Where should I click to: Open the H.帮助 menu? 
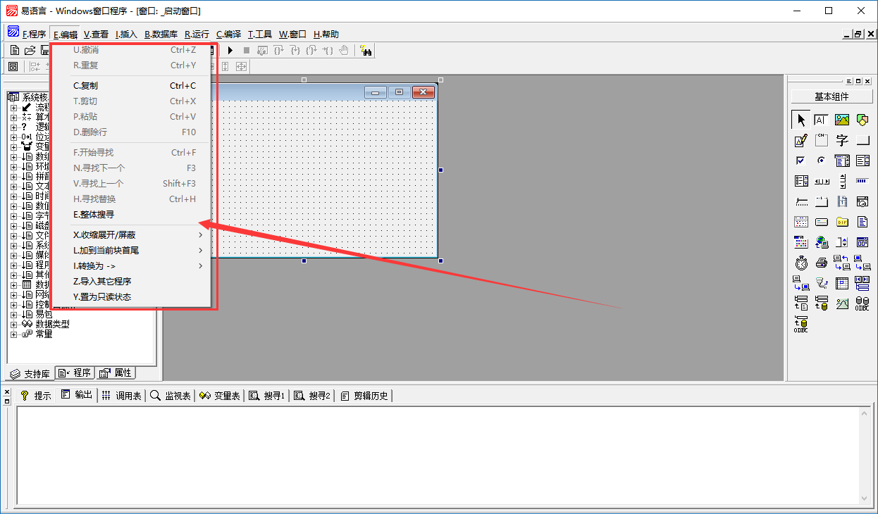click(326, 34)
